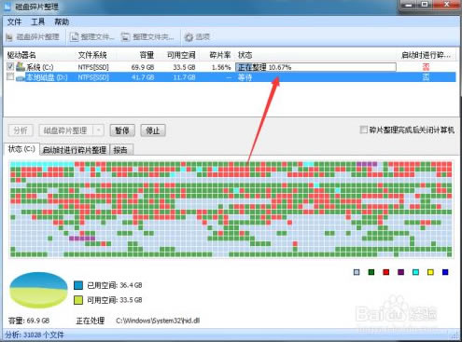Screen dimensions: 462x342
Task: Switch to 启动时进行碎片整理 tab
Action: (75, 150)
